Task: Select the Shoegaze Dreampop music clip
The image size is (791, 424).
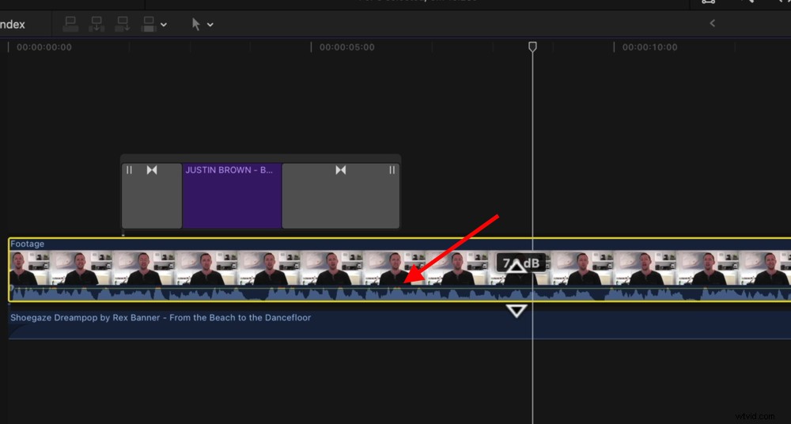Action: (399, 325)
